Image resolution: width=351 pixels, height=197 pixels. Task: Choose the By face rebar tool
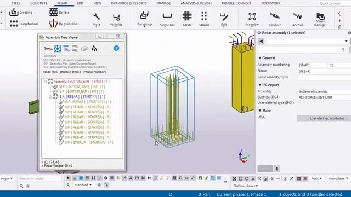[x=59, y=12]
